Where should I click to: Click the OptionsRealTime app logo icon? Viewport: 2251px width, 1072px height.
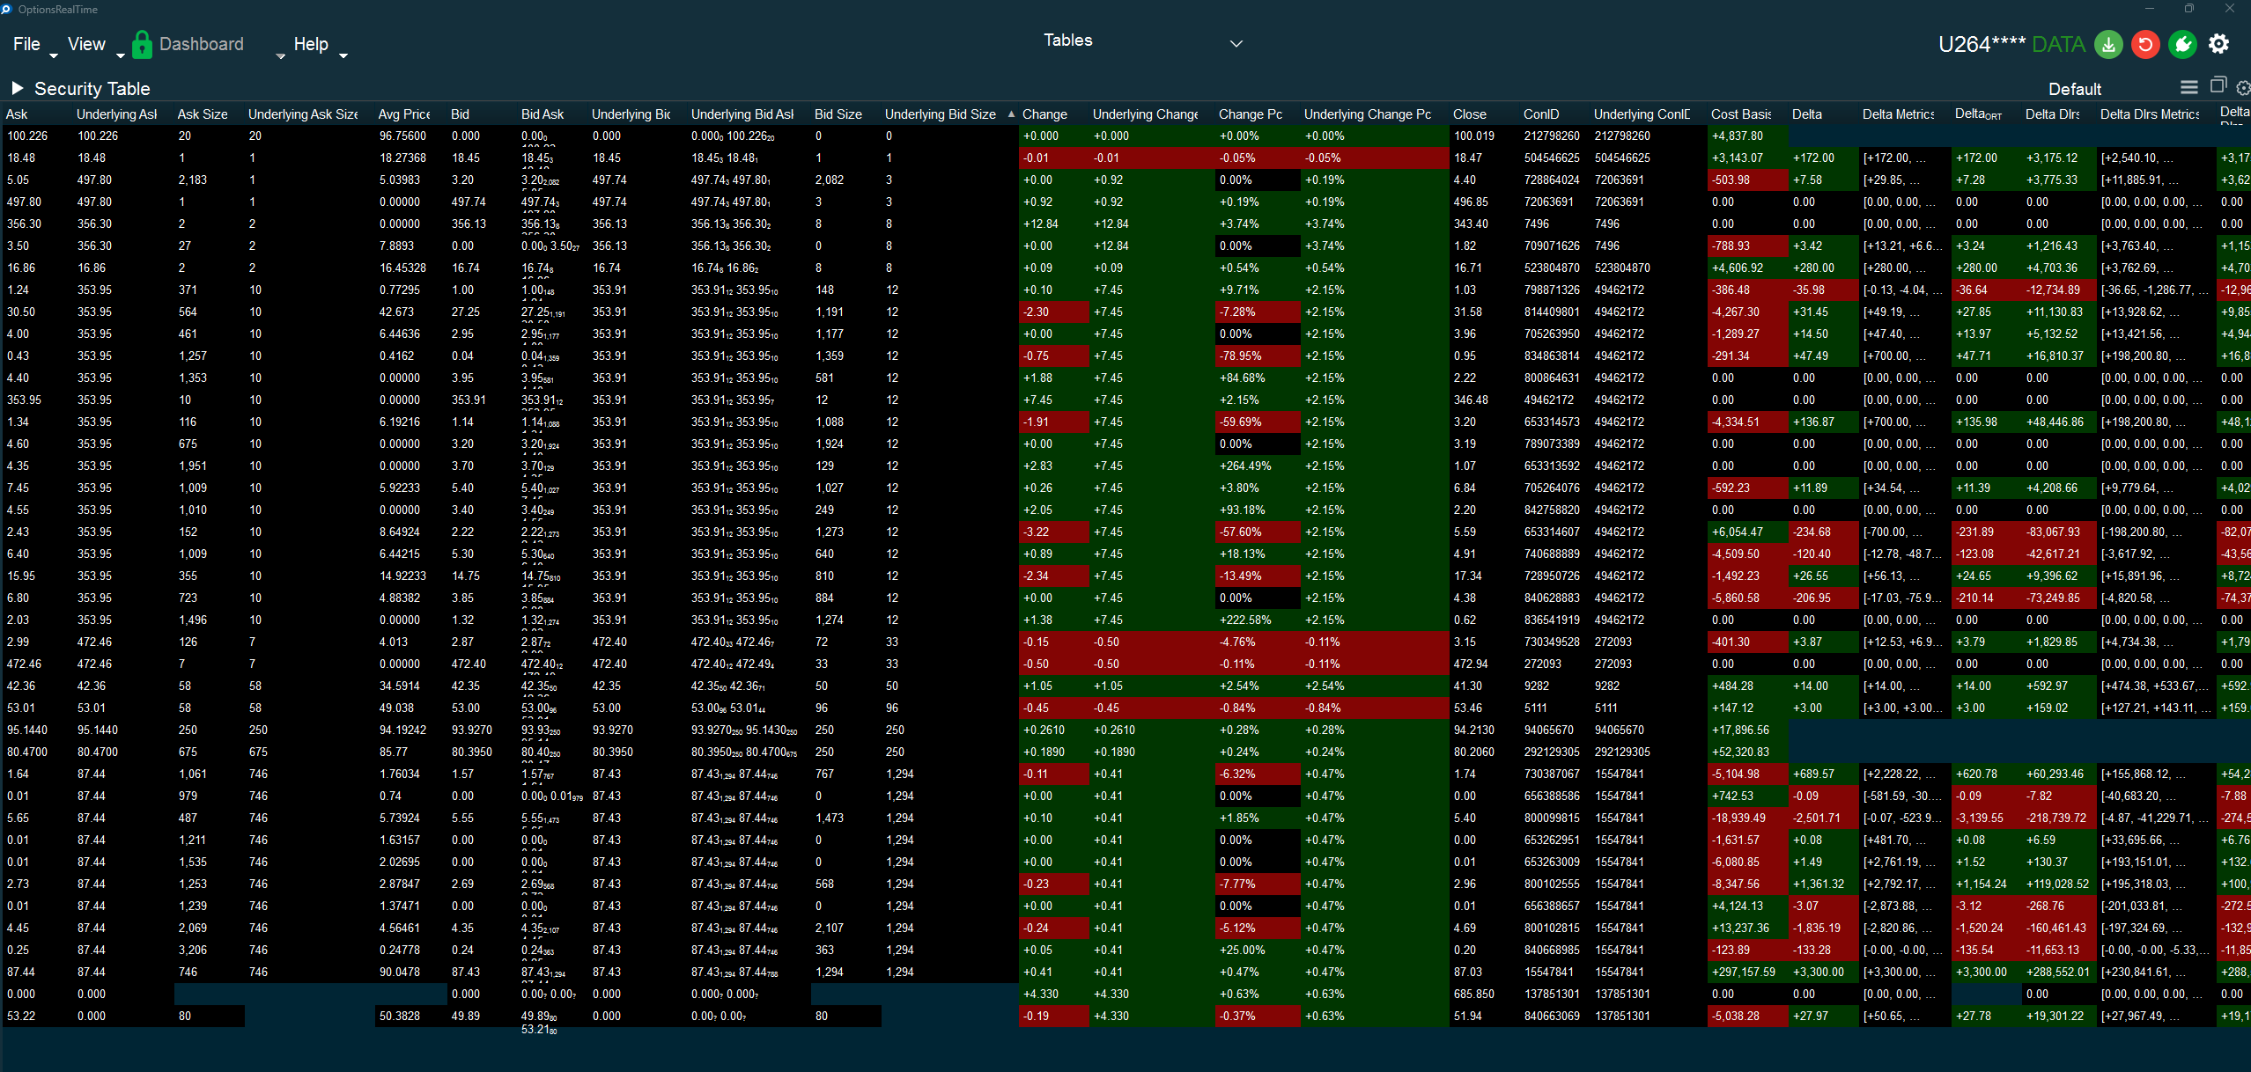click(7, 9)
